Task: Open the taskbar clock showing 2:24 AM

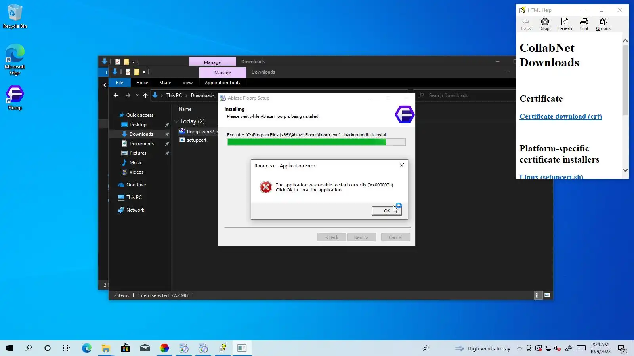Action: (600, 348)
